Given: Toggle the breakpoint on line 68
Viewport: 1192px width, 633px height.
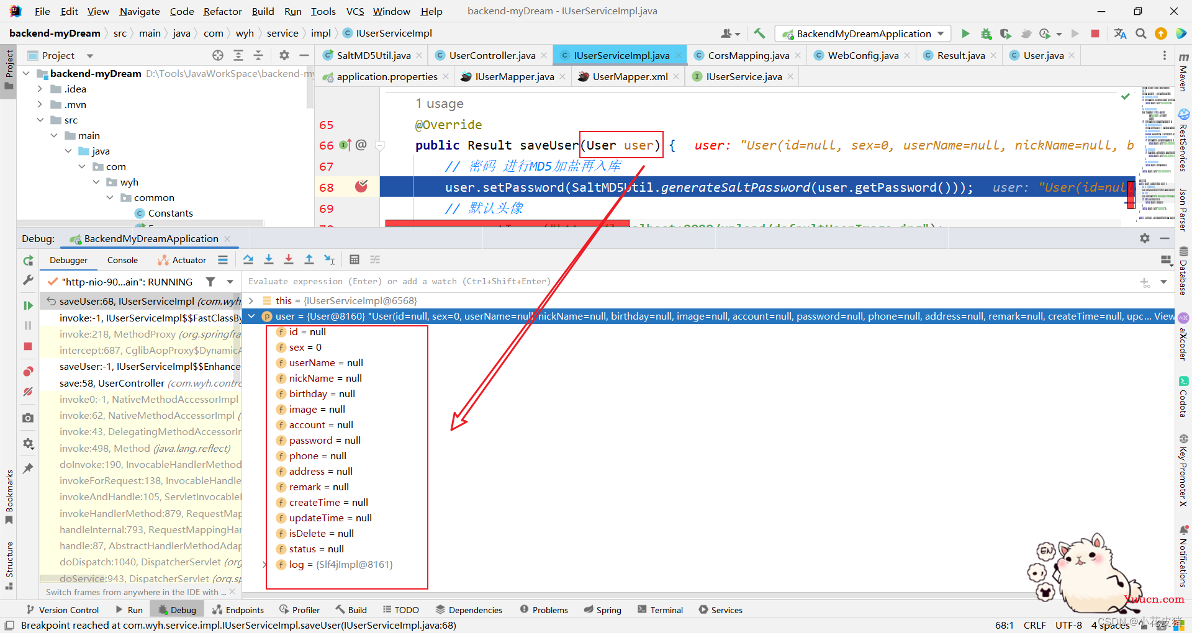Looking at the screenshot, I should click(361, 187).
